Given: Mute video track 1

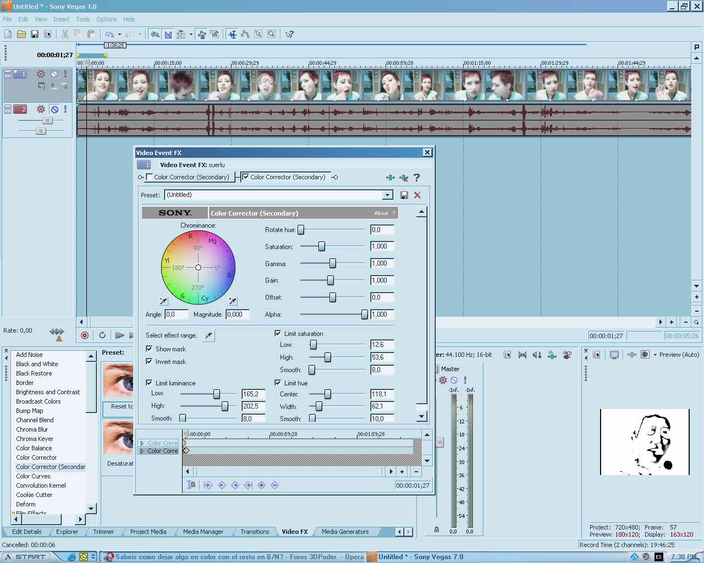Looking at the screenshot, I should pyautogui.click(x=54, y=74).
